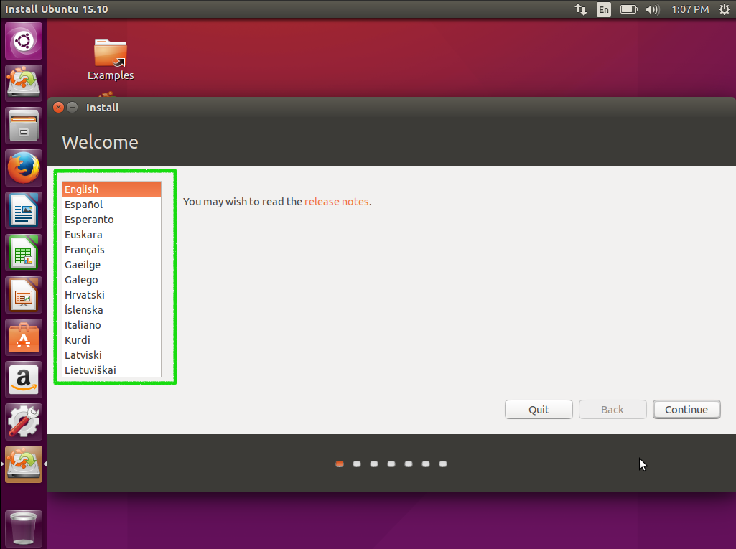The height and width of the screenshot is (549, 736).
Task: Focus the running installer icon in dock
Action: click(24, 464)
